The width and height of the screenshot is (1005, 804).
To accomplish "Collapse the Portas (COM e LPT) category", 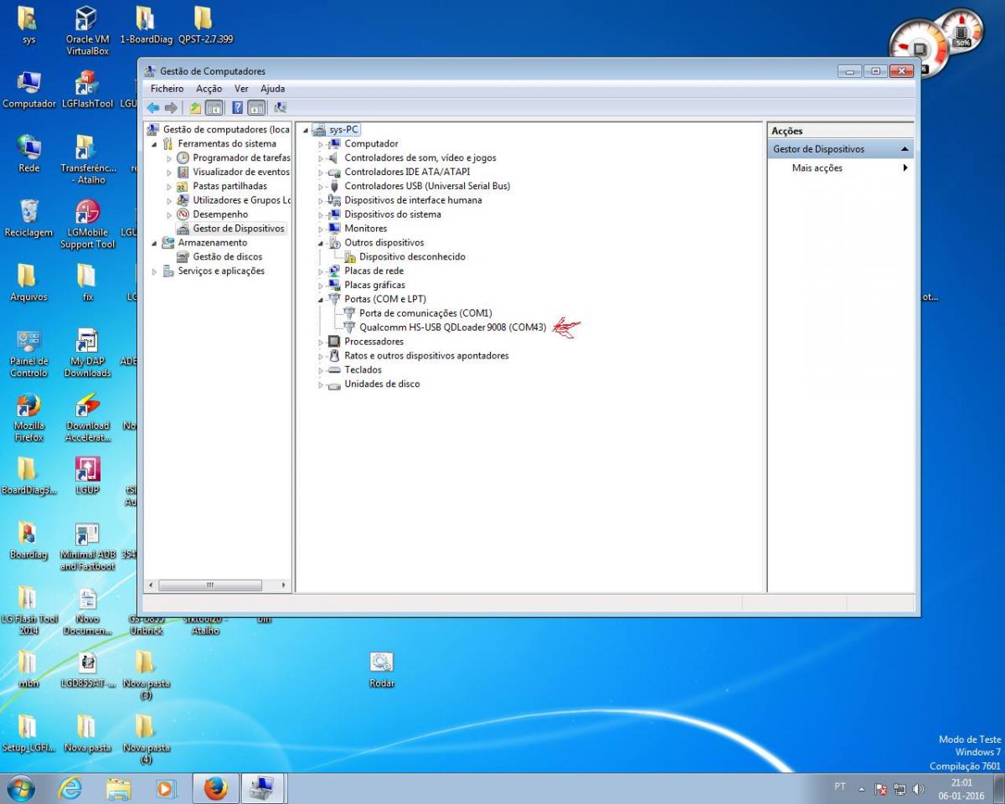I will click(x=321, y=300).
